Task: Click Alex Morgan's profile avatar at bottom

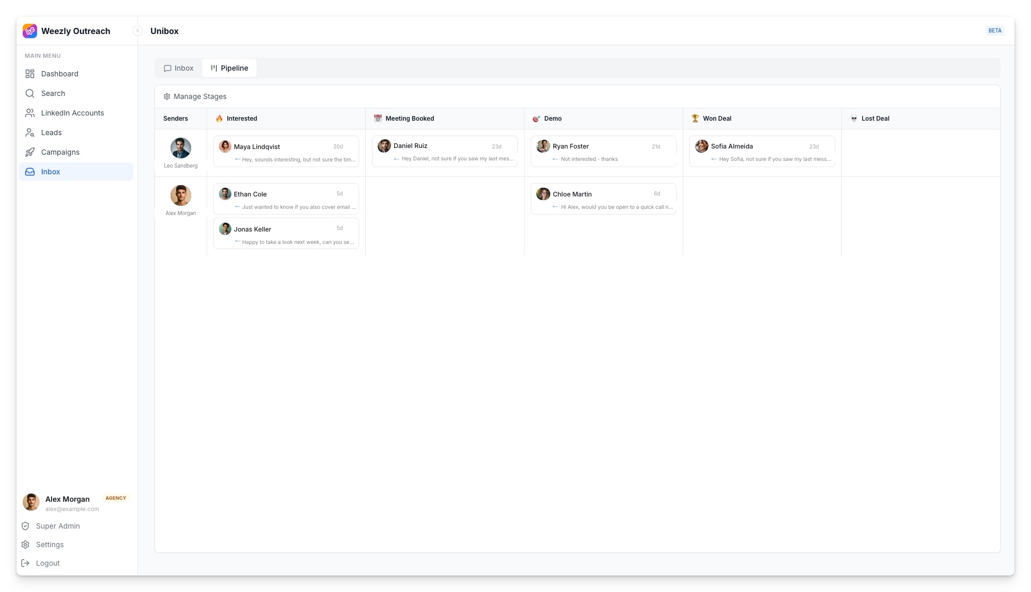Action: tap(31, 502)
